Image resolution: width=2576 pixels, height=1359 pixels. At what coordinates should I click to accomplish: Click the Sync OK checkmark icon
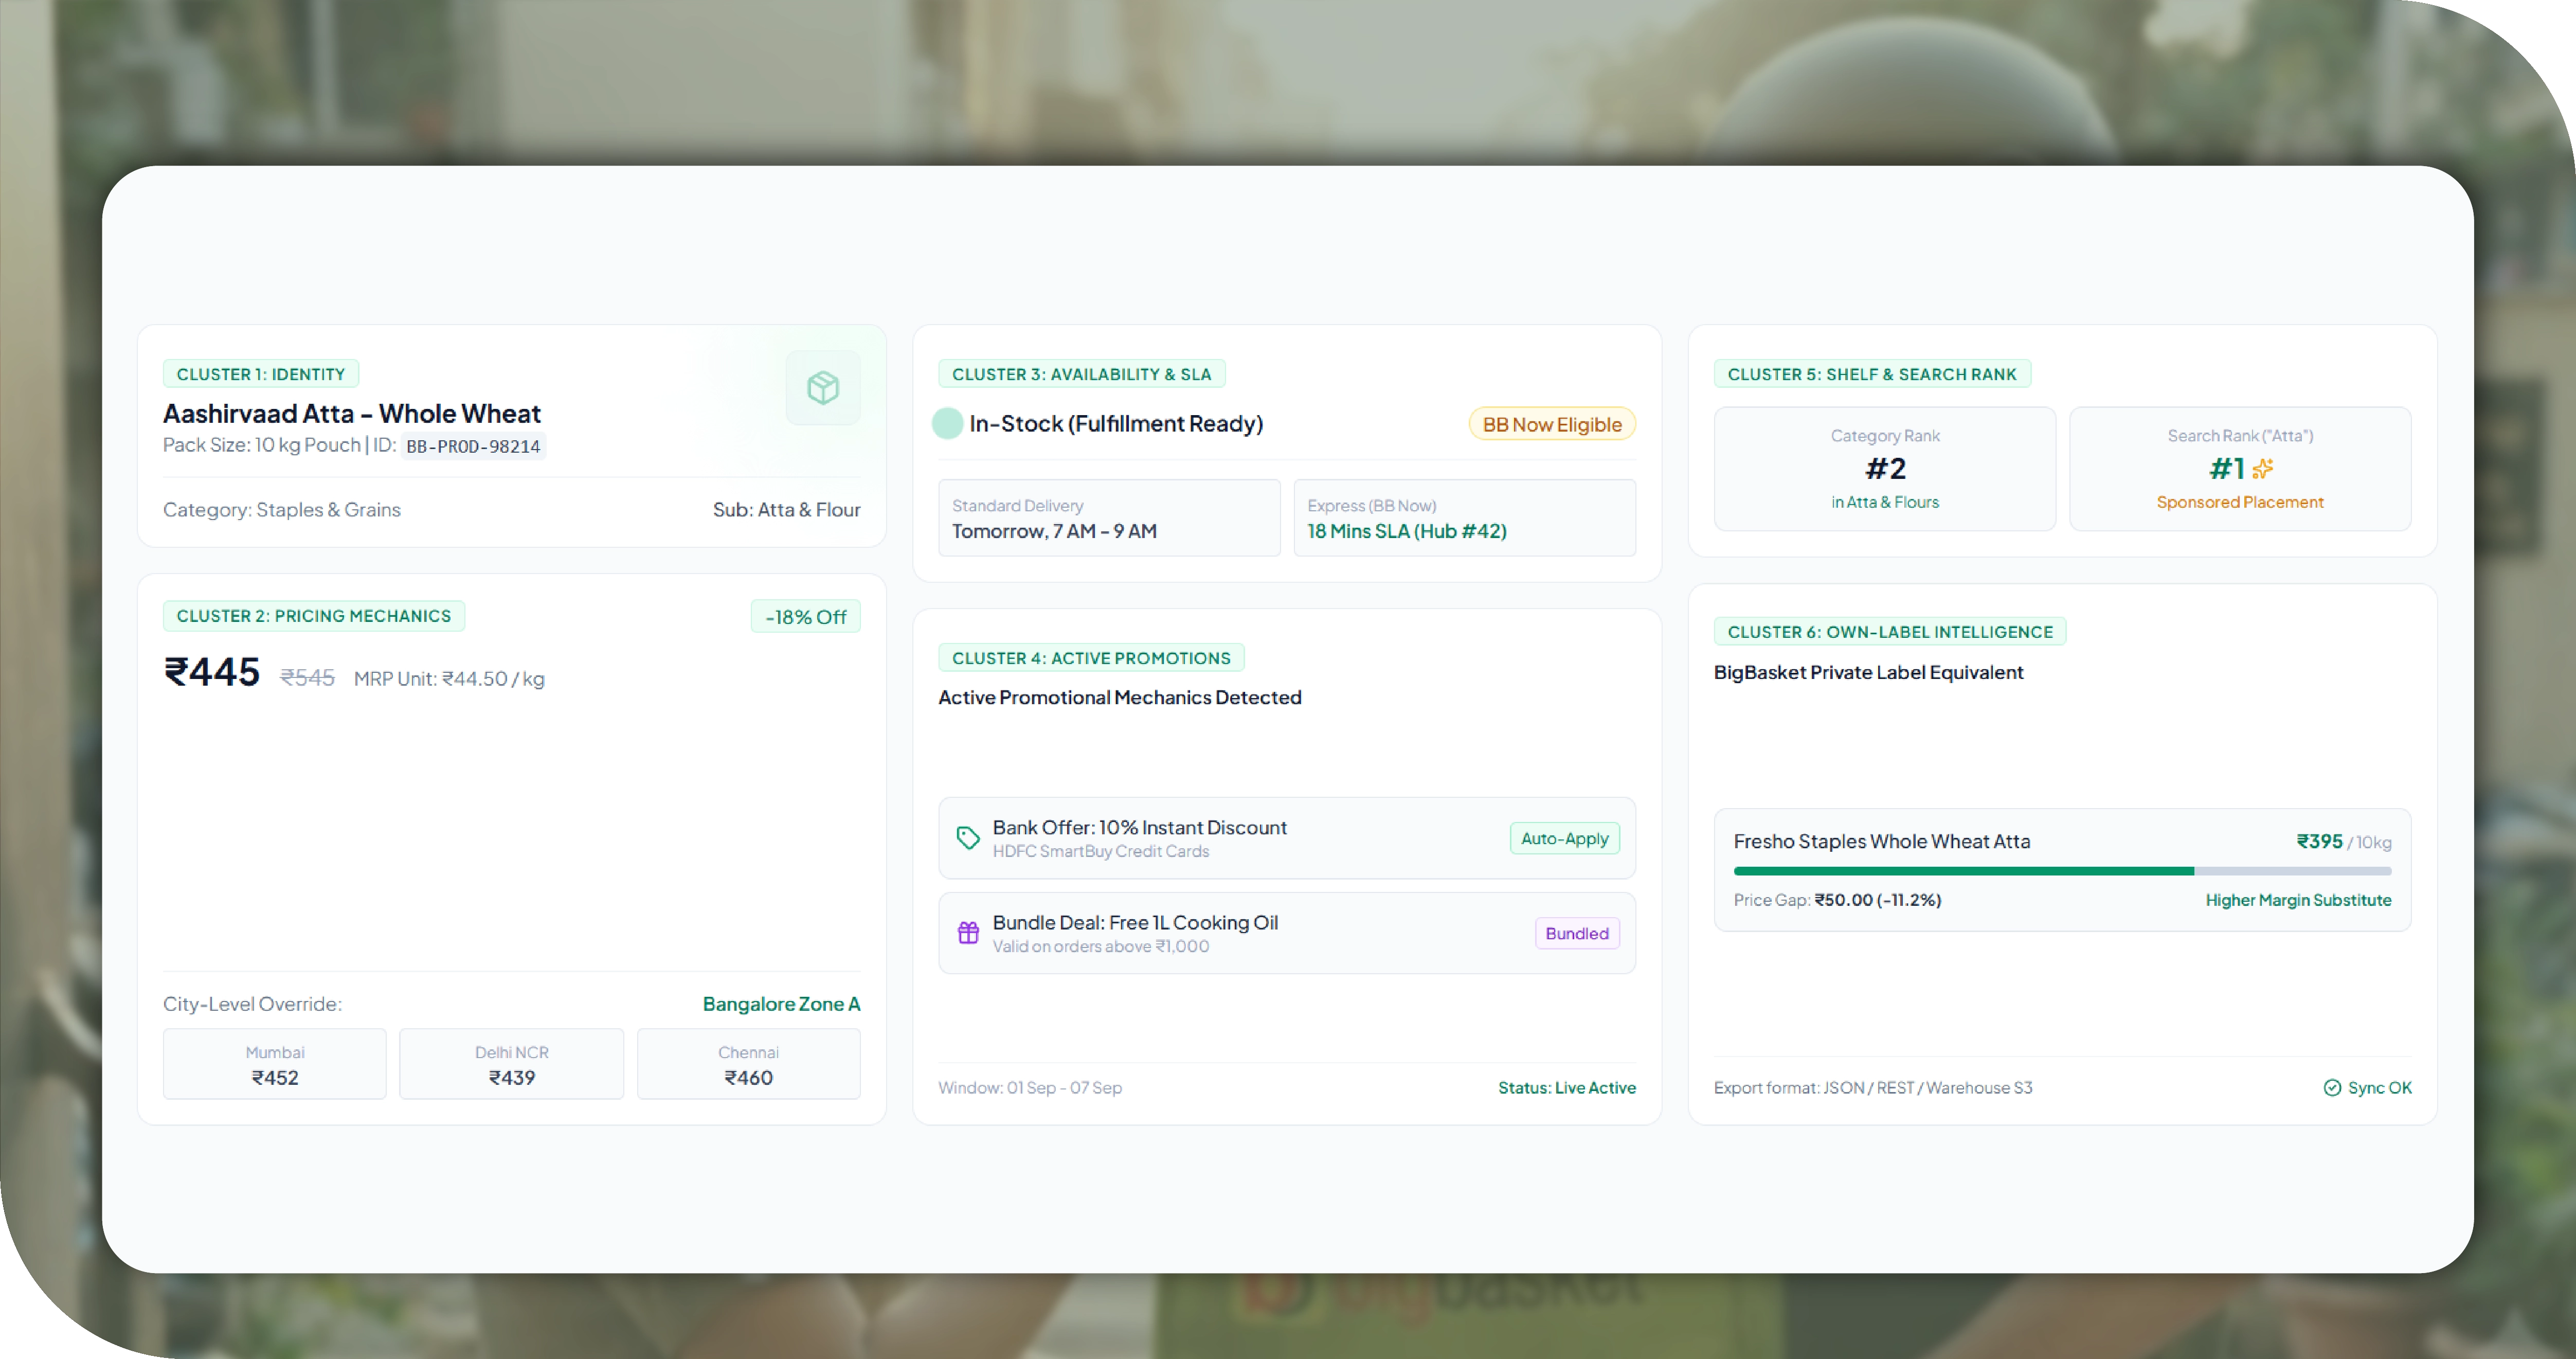point(2332,1088)
